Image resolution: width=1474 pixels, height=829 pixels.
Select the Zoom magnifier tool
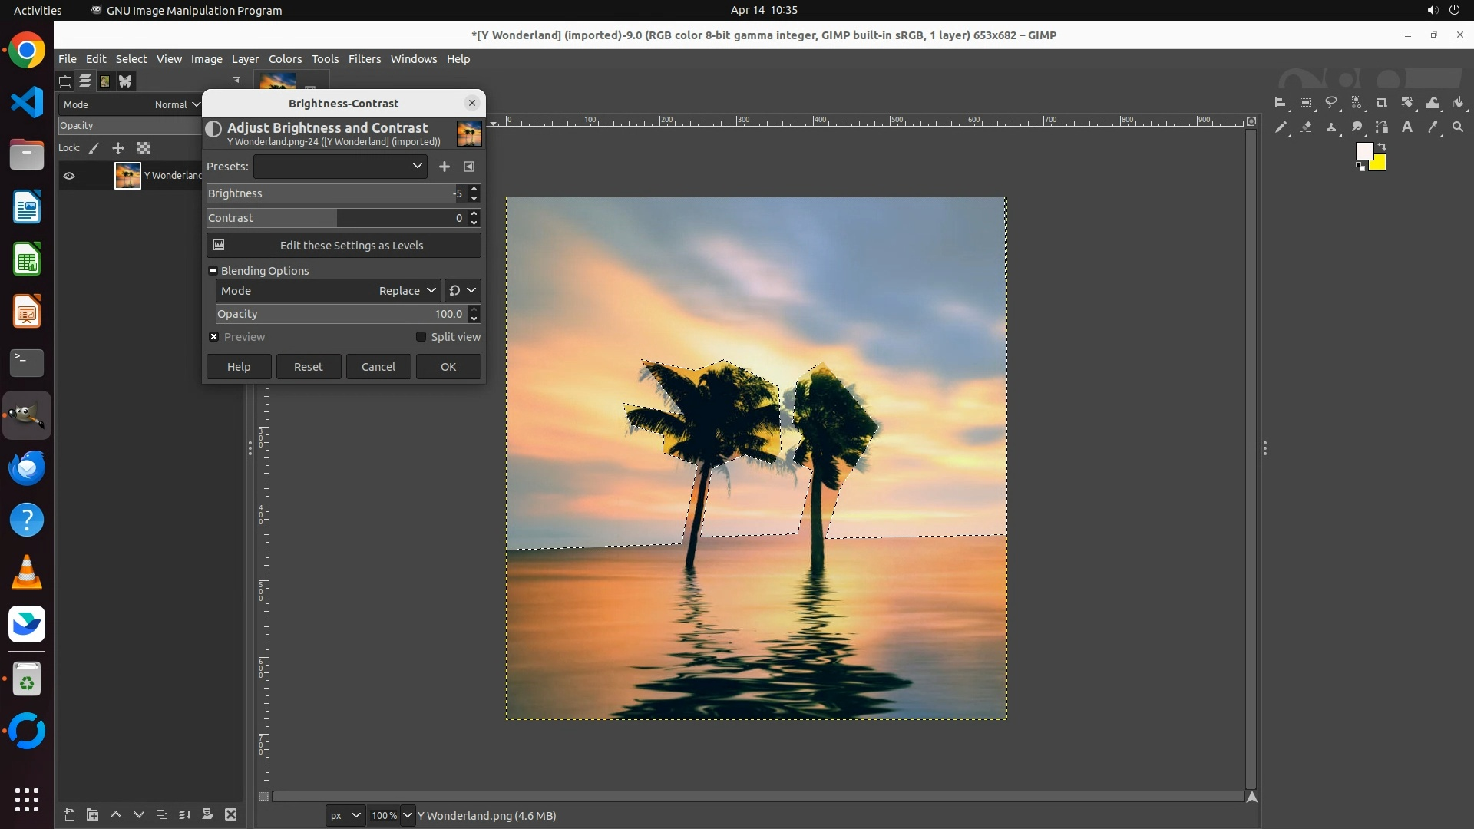click(1458, 127)
